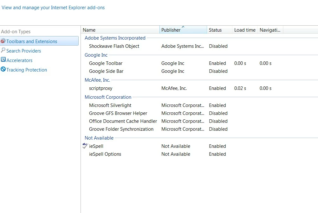The width and height of the screenshot is (318, 213).
Task: Open the Search Providers add-on type
Action: (23, 51)
